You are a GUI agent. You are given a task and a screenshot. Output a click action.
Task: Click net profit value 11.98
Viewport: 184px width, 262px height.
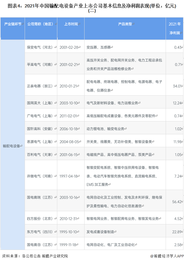coord(177,142)
